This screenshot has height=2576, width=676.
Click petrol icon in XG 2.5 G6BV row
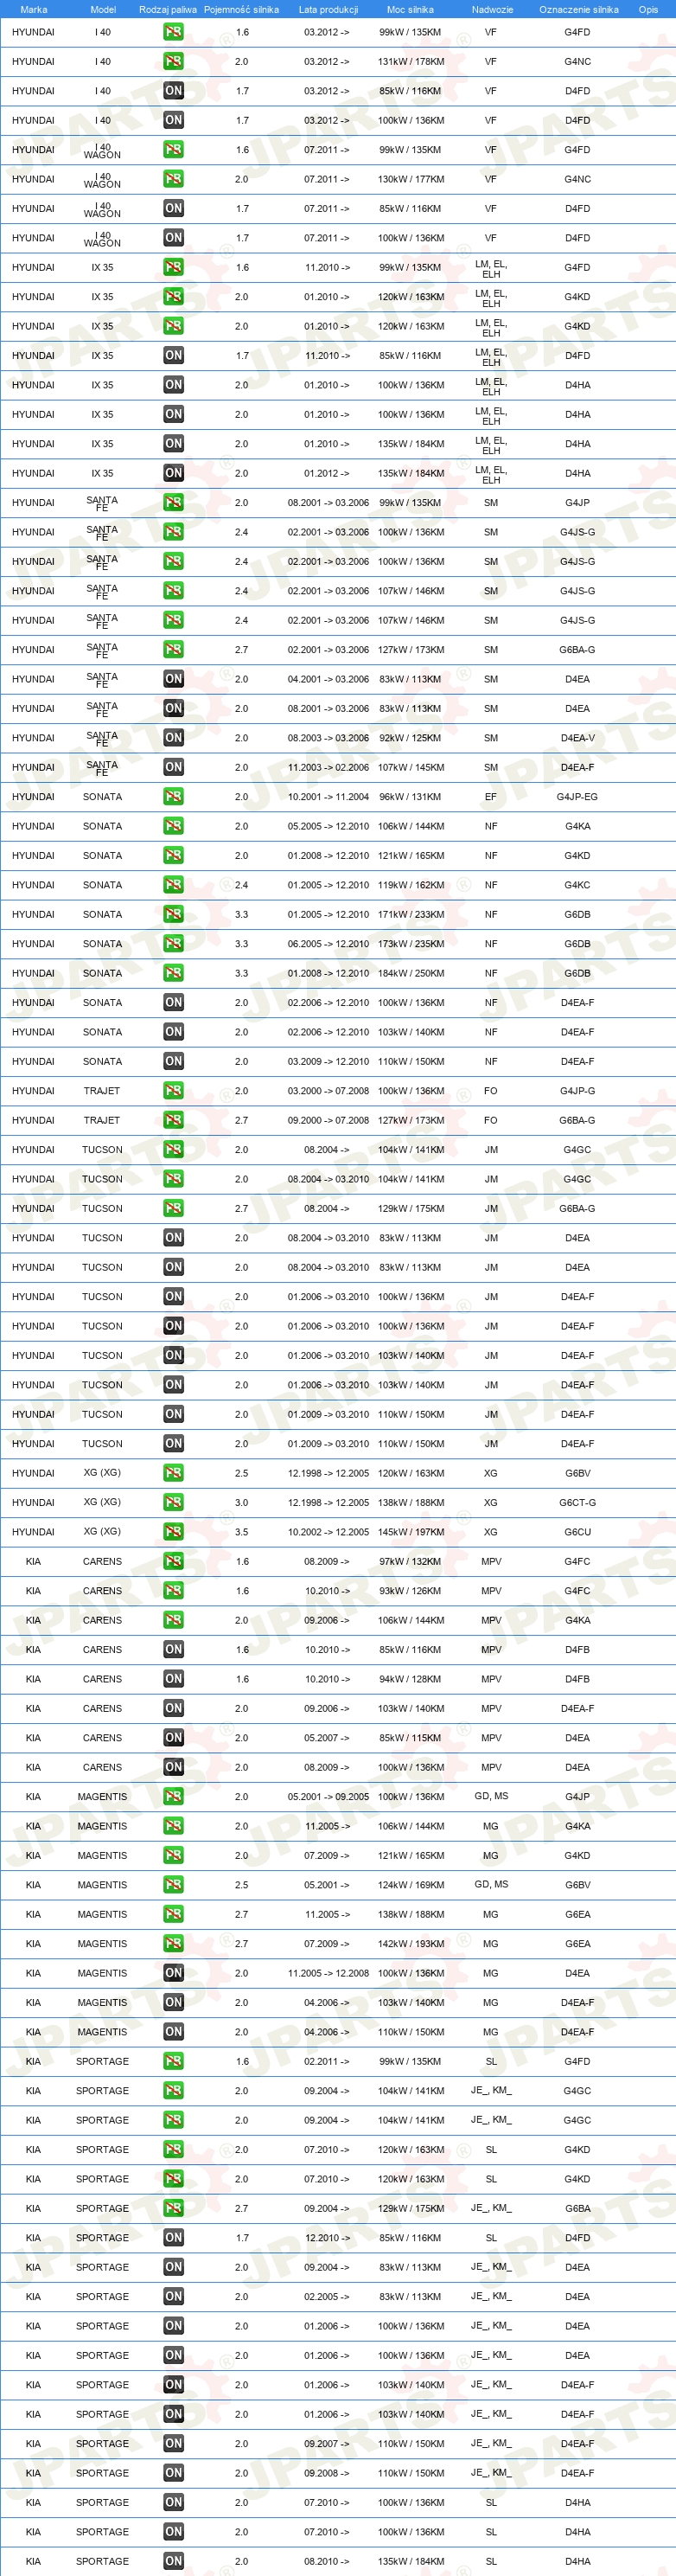173,1473
